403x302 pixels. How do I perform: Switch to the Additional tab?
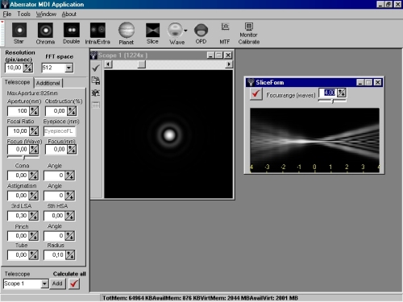[48, 83]
